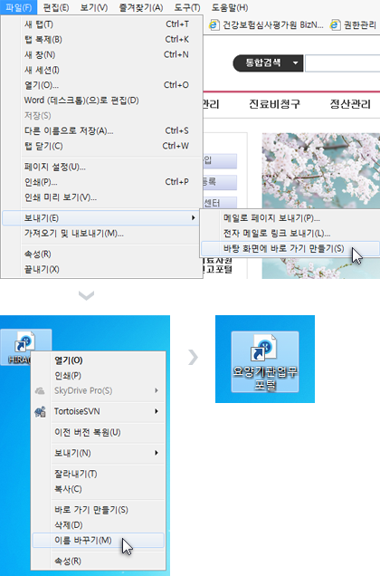
Task: Open the 편집(E) menu
Action: 56,7
